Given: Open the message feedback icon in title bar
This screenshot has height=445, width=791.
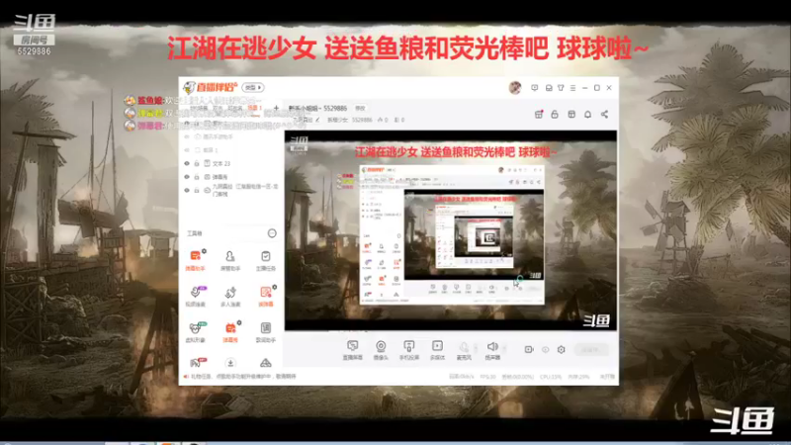Looking at the screenshot, I should point(534,88).
